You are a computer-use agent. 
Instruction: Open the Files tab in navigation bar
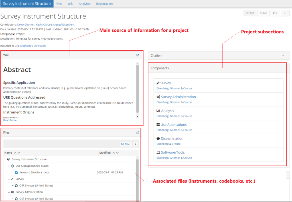(x=59, y=4)
